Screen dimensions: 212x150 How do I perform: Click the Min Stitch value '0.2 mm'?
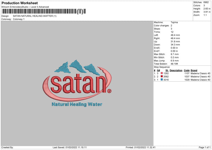175,57
